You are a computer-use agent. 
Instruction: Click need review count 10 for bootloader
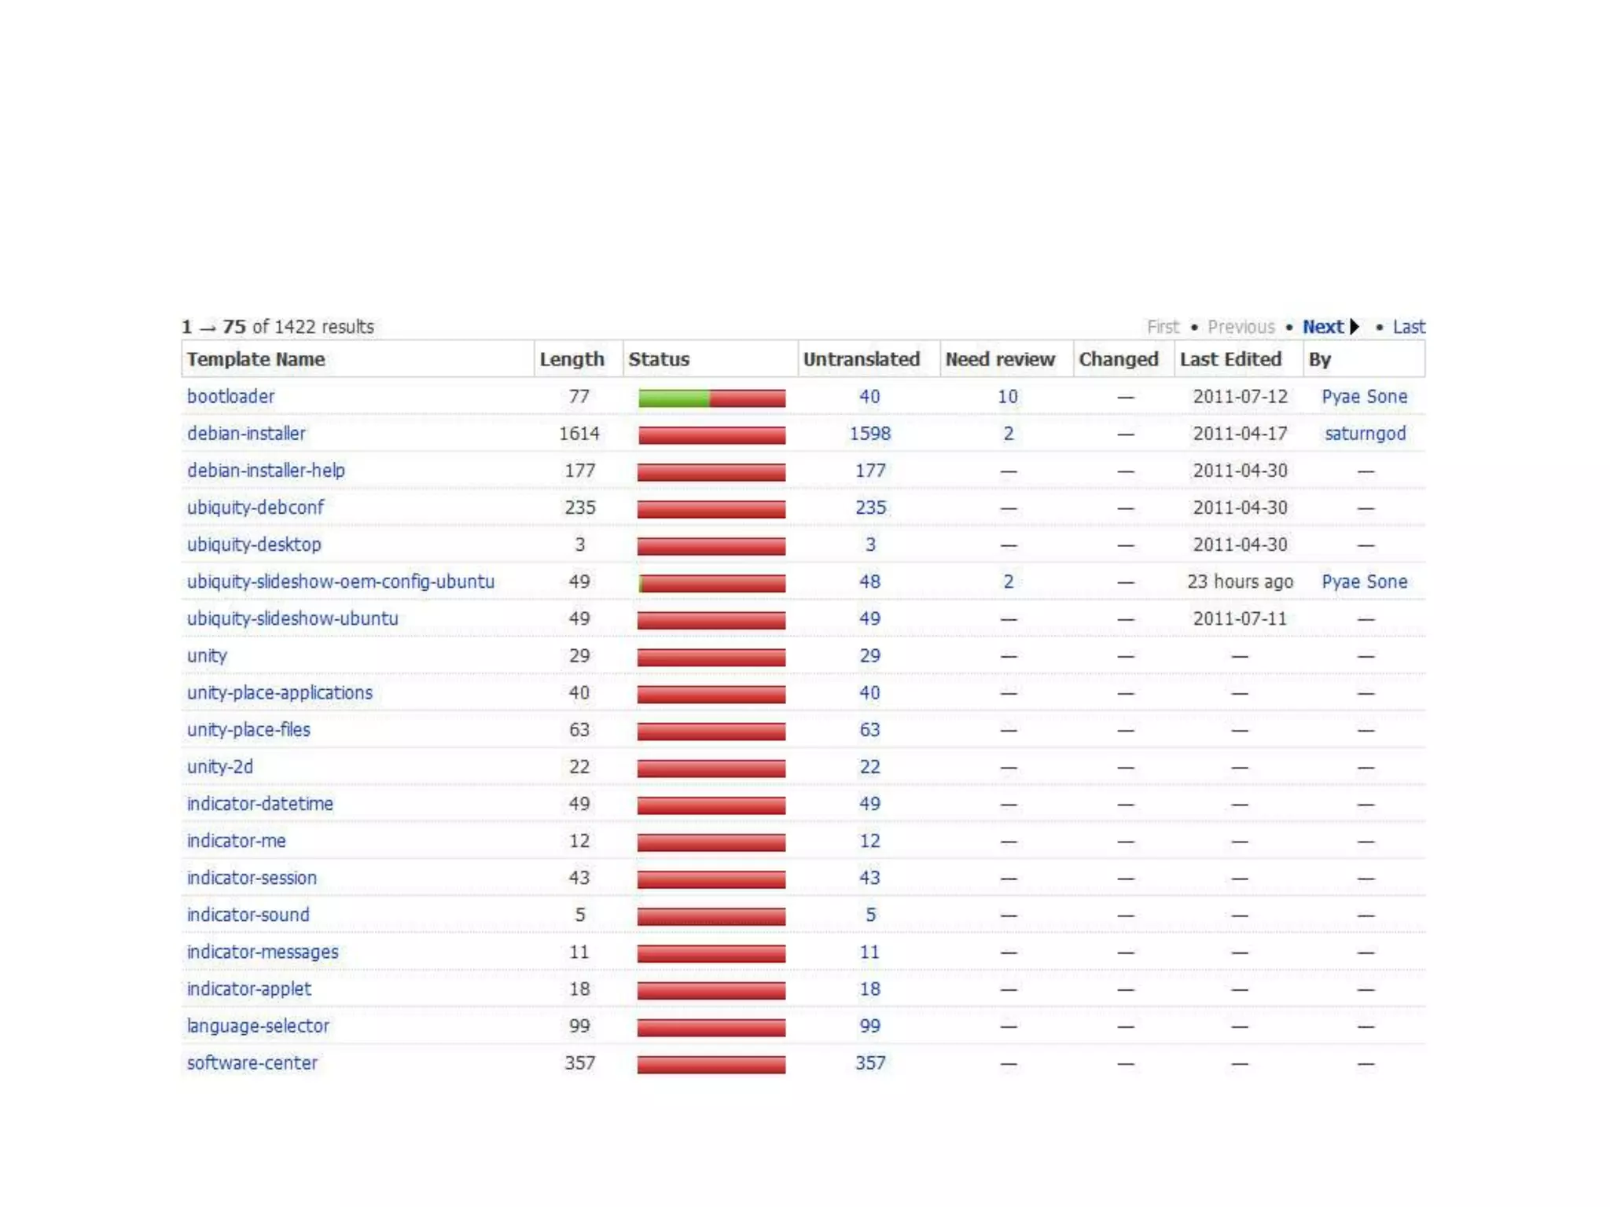click(x=1007, y=397)
